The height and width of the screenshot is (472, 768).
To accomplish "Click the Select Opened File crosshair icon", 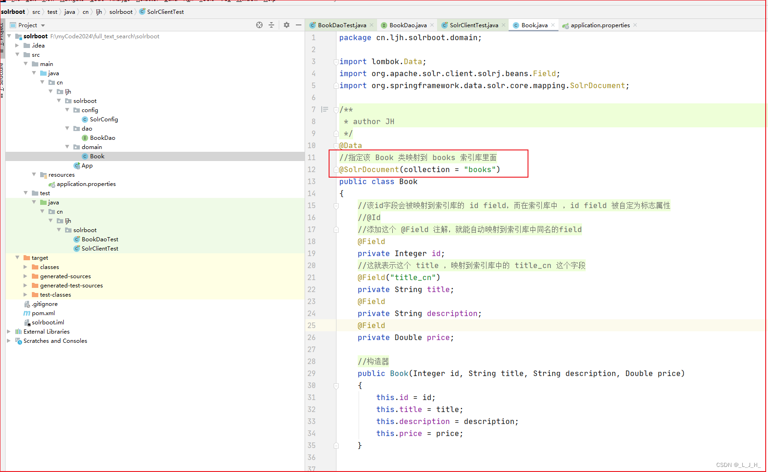I will pos(259,25).
